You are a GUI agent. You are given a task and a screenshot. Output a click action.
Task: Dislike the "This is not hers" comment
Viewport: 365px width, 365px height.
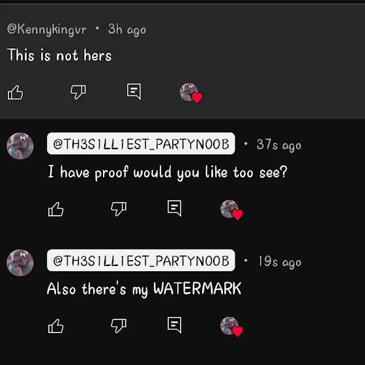pos(78,92)
